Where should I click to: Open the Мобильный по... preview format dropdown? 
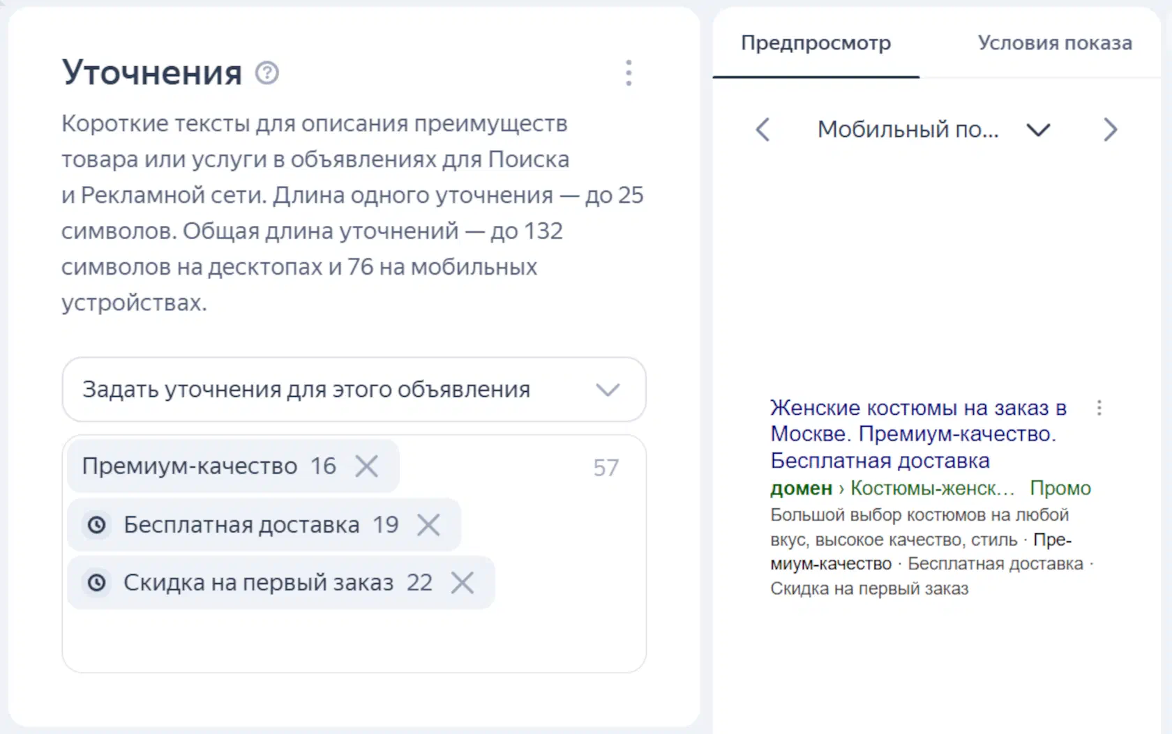pos(933,130)
